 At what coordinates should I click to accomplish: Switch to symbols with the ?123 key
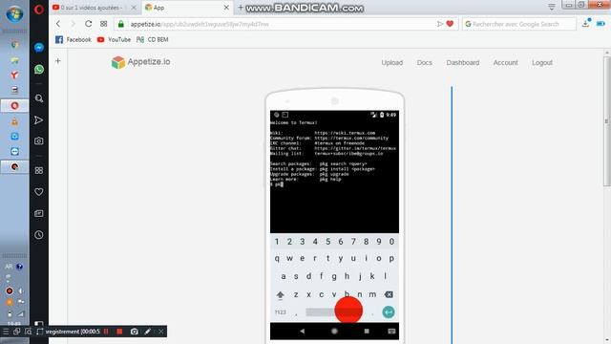[281, 312]
